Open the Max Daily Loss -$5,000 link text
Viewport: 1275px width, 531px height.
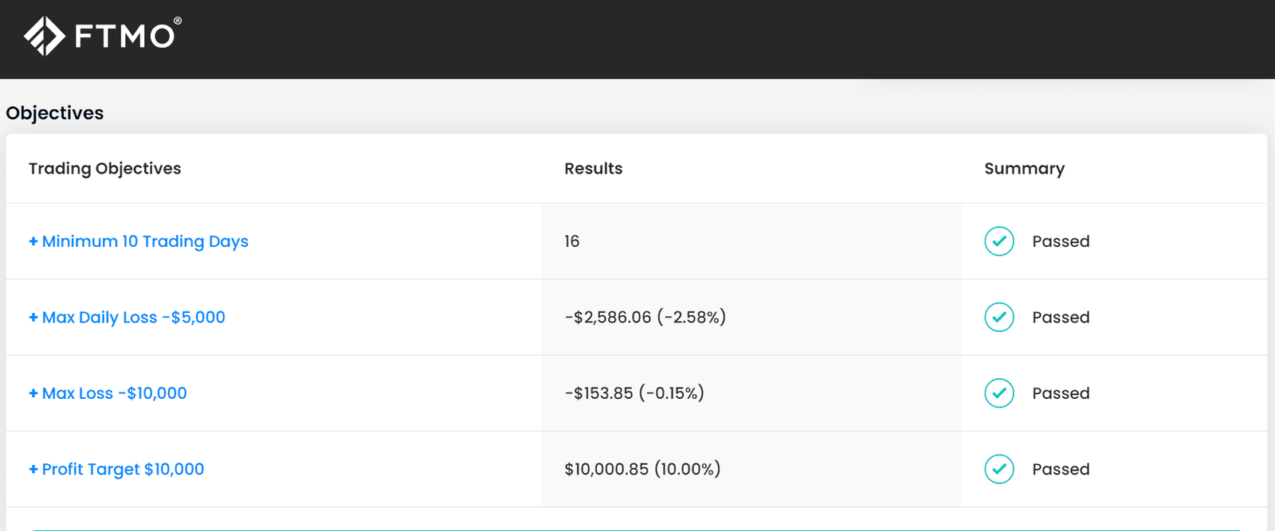click(134, 318)
